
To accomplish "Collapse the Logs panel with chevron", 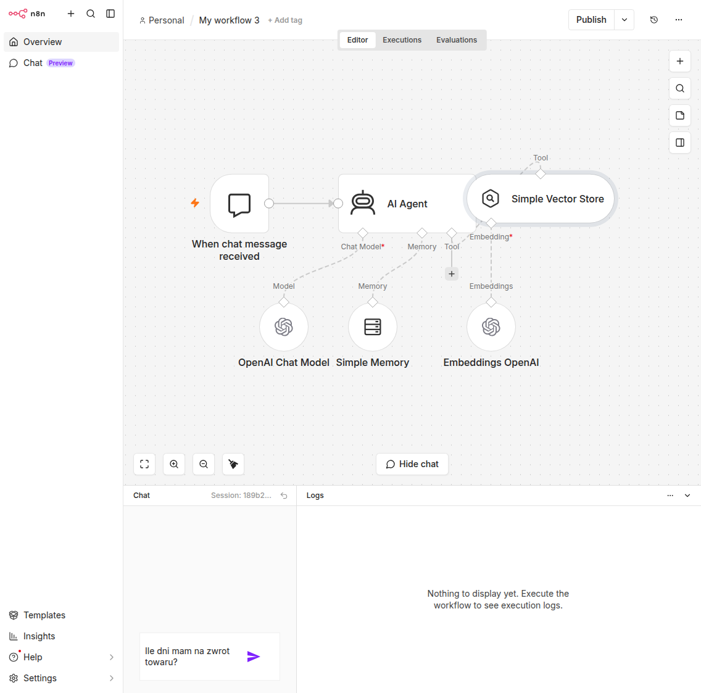I will [x=687, y=496].
